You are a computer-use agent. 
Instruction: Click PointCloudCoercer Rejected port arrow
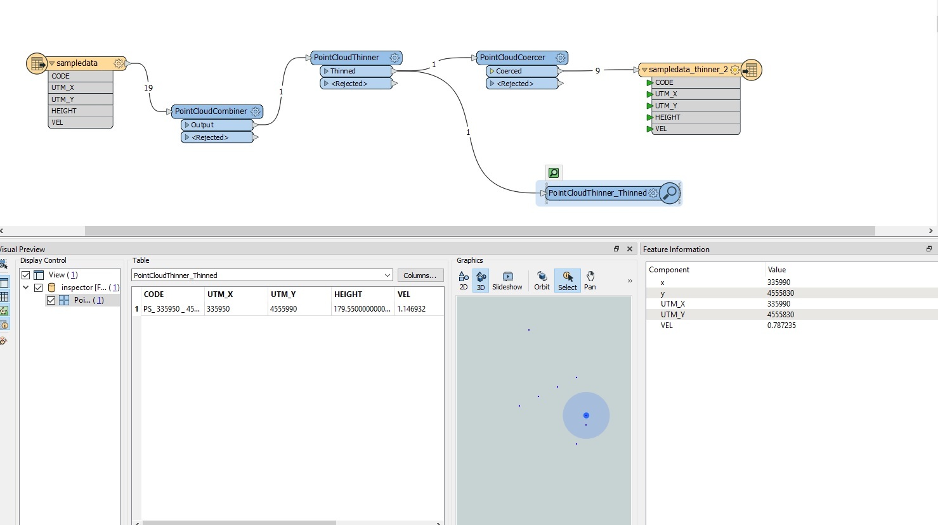(x=492, y=84)
